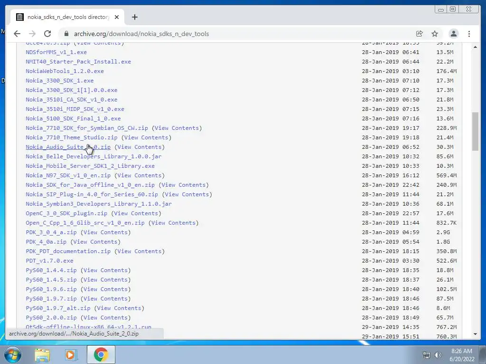Download Nokia_3510i_MIDP_SDK_v1_0.exe
486x364 pixels.
(75, 109)
